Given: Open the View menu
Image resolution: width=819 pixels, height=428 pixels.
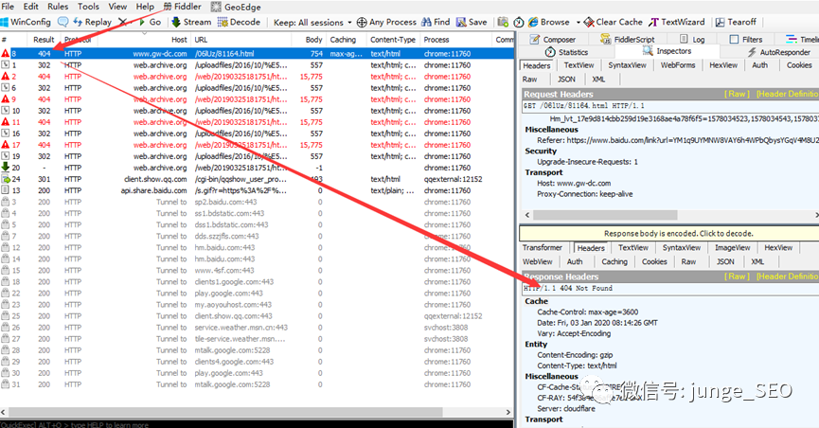Looking at the screenshot, I should 117,7.
